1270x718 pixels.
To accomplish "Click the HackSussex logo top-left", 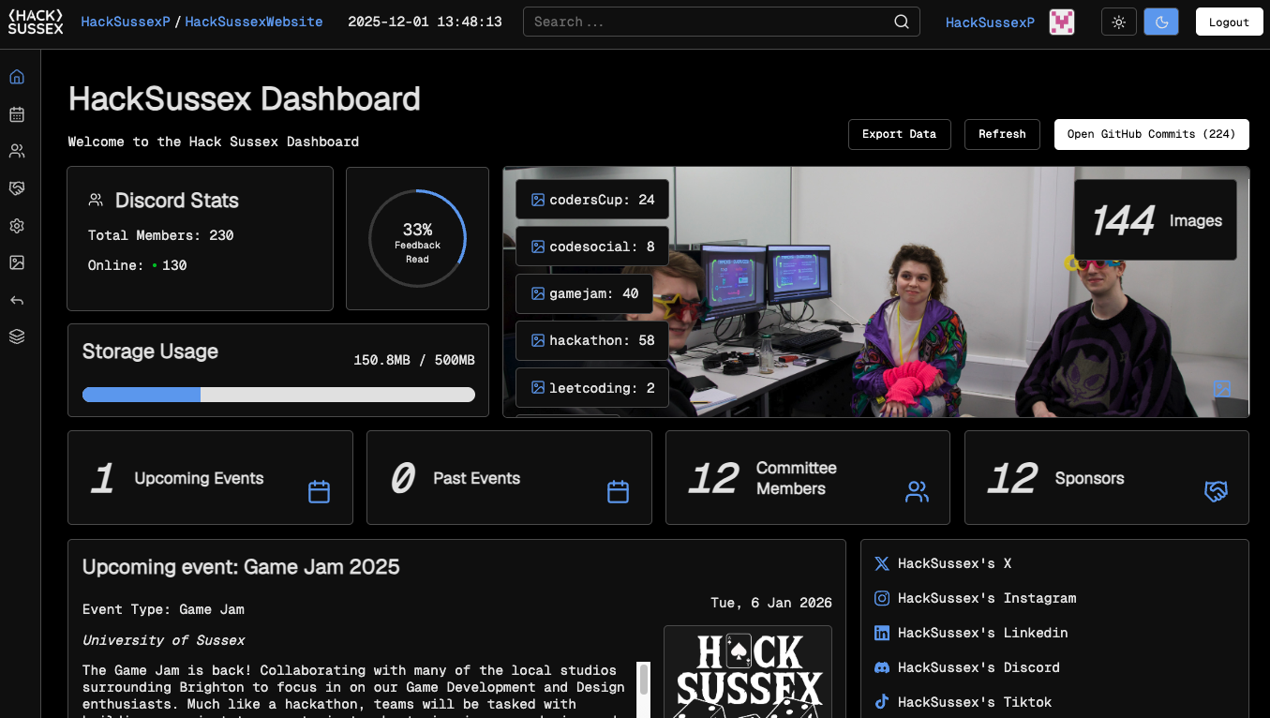I will pyautogui.click(x=35, y=21).
